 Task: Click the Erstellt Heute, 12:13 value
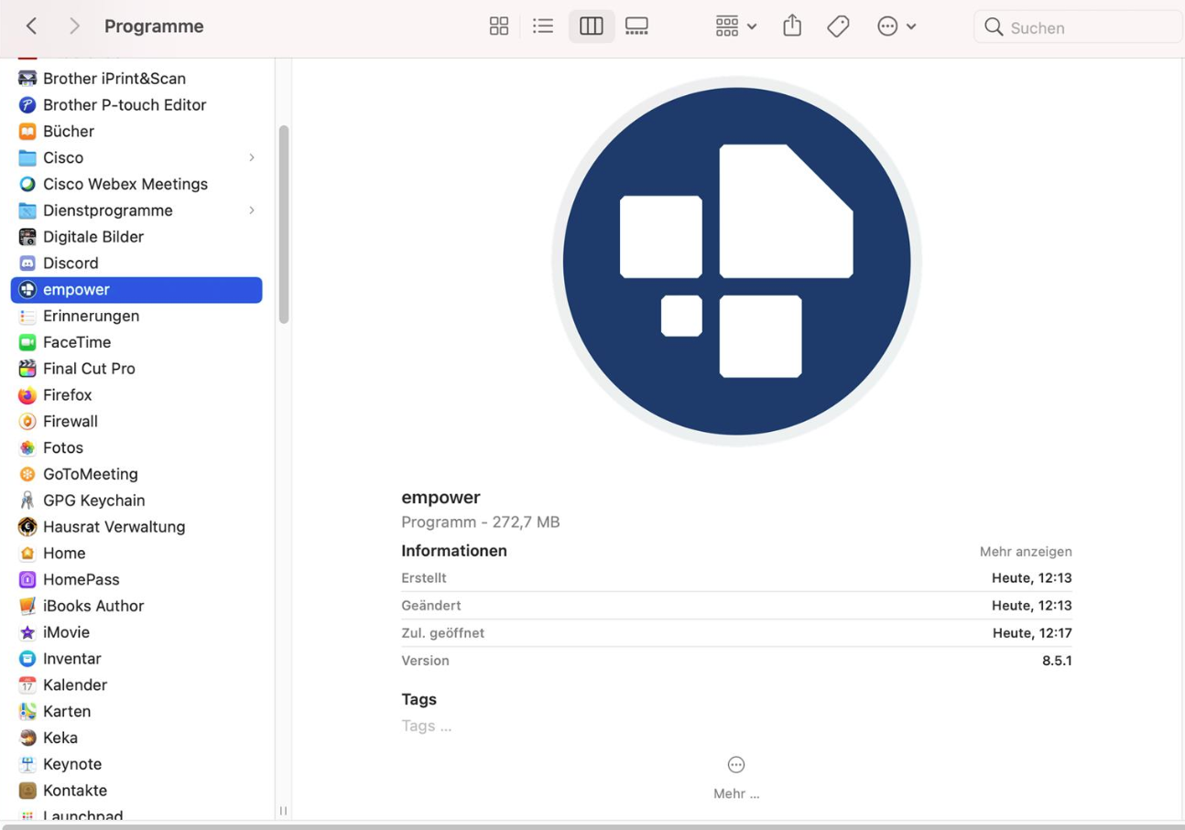tap(1032, 578)
